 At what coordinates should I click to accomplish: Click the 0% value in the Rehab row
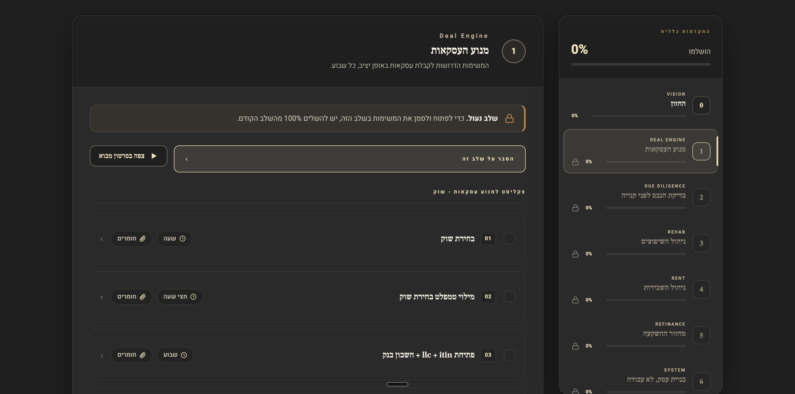point(588,254)
